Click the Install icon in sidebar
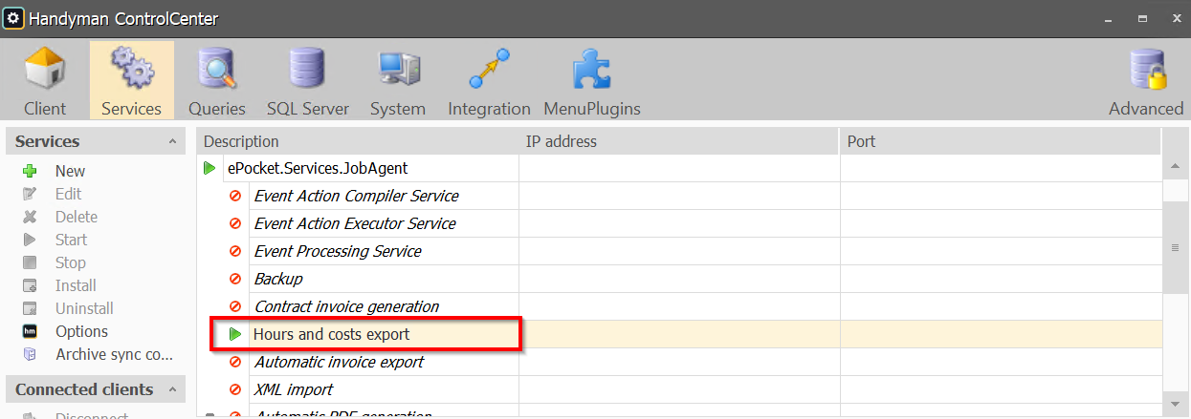This screenshot has width=1191, height=419. click(30, 285)
